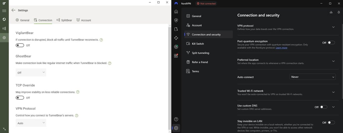Open the NordVPN home icon
This screenshot has height=133, width=343.
[176, 12]
